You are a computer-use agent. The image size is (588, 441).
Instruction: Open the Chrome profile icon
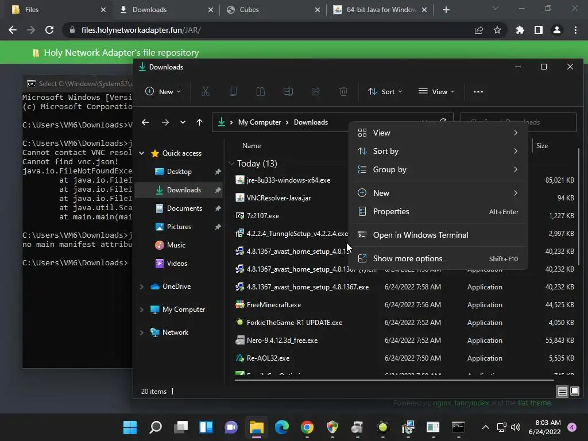[557, 30]
